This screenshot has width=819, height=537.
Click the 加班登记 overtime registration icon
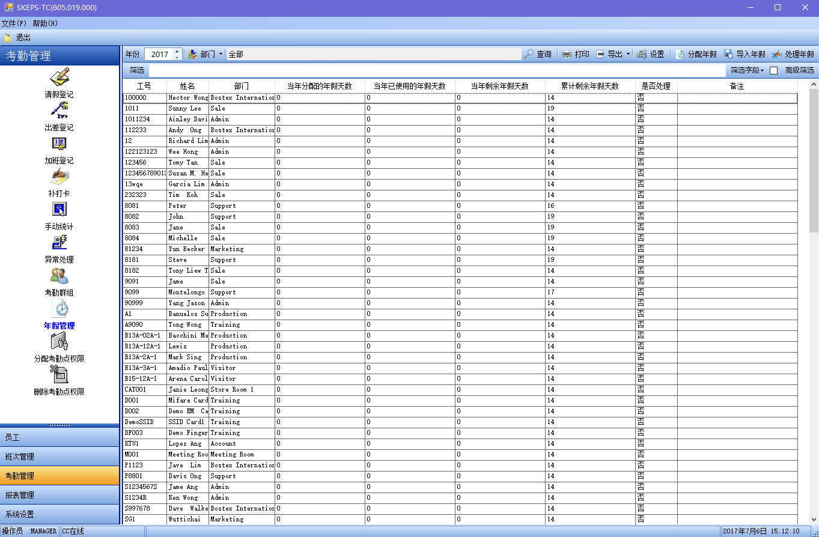coord(59,144)
